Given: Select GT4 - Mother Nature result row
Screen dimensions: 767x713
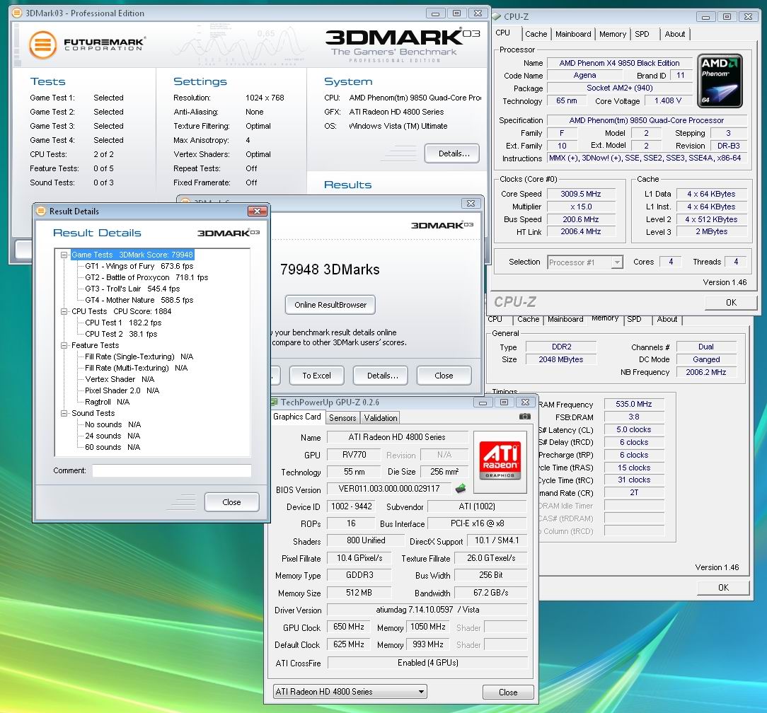Looking at the screenshot, I should [139, 300].
